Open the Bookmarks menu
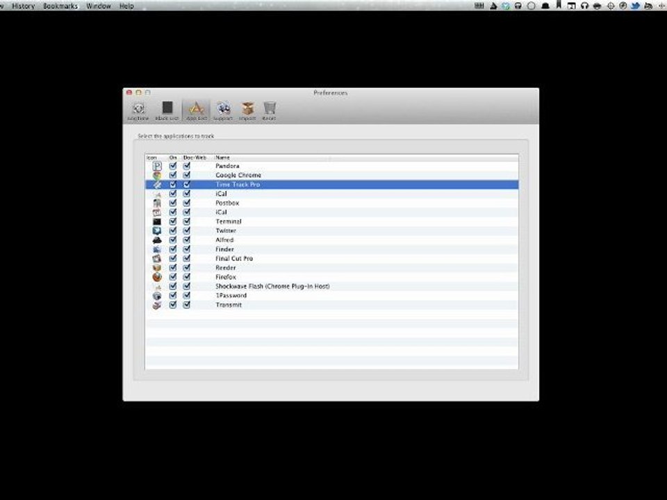Screen dimensions: 667x500 coord(60,6)
